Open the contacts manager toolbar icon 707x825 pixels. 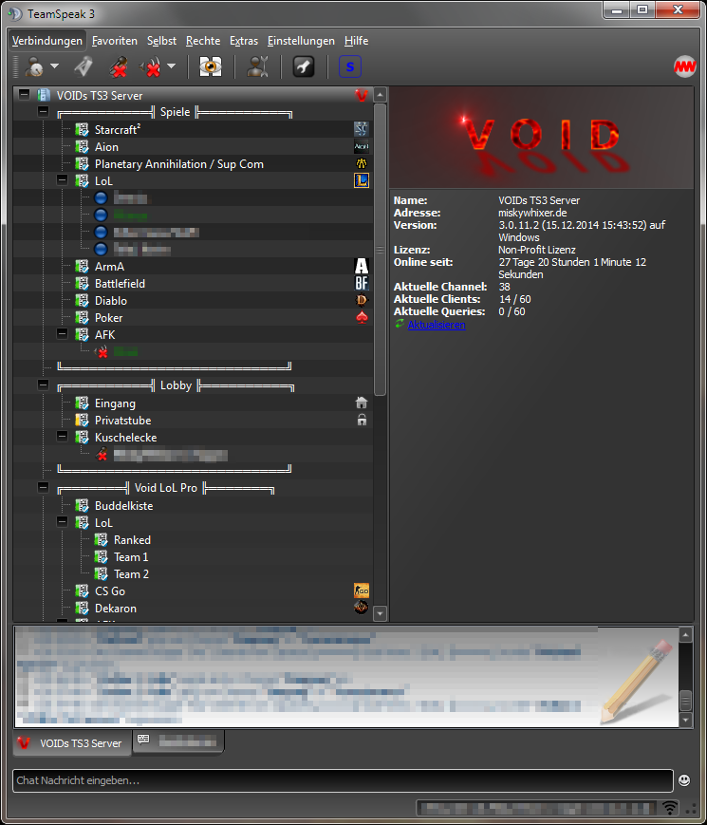click(257, 66)
